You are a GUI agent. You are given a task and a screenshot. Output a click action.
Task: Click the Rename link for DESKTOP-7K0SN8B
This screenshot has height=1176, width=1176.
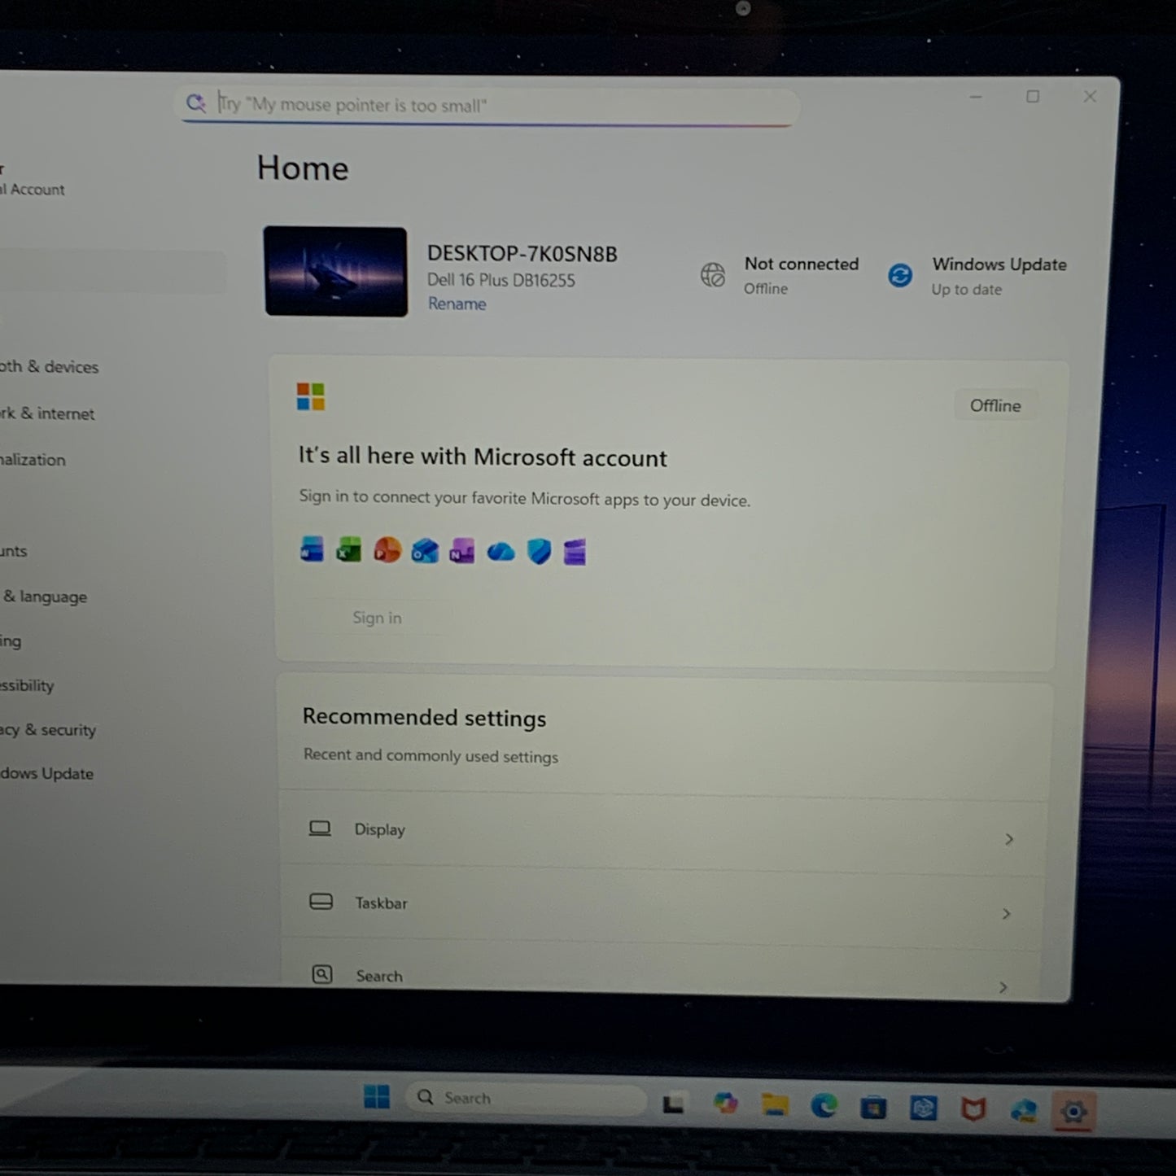[457, 304]
